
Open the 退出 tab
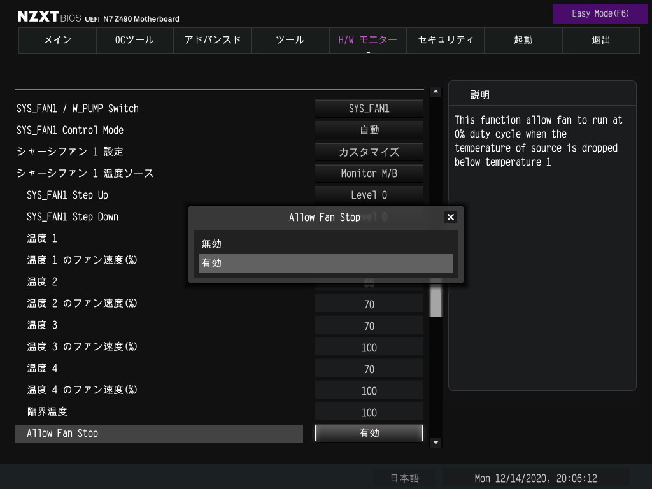[x=601, y=40]
